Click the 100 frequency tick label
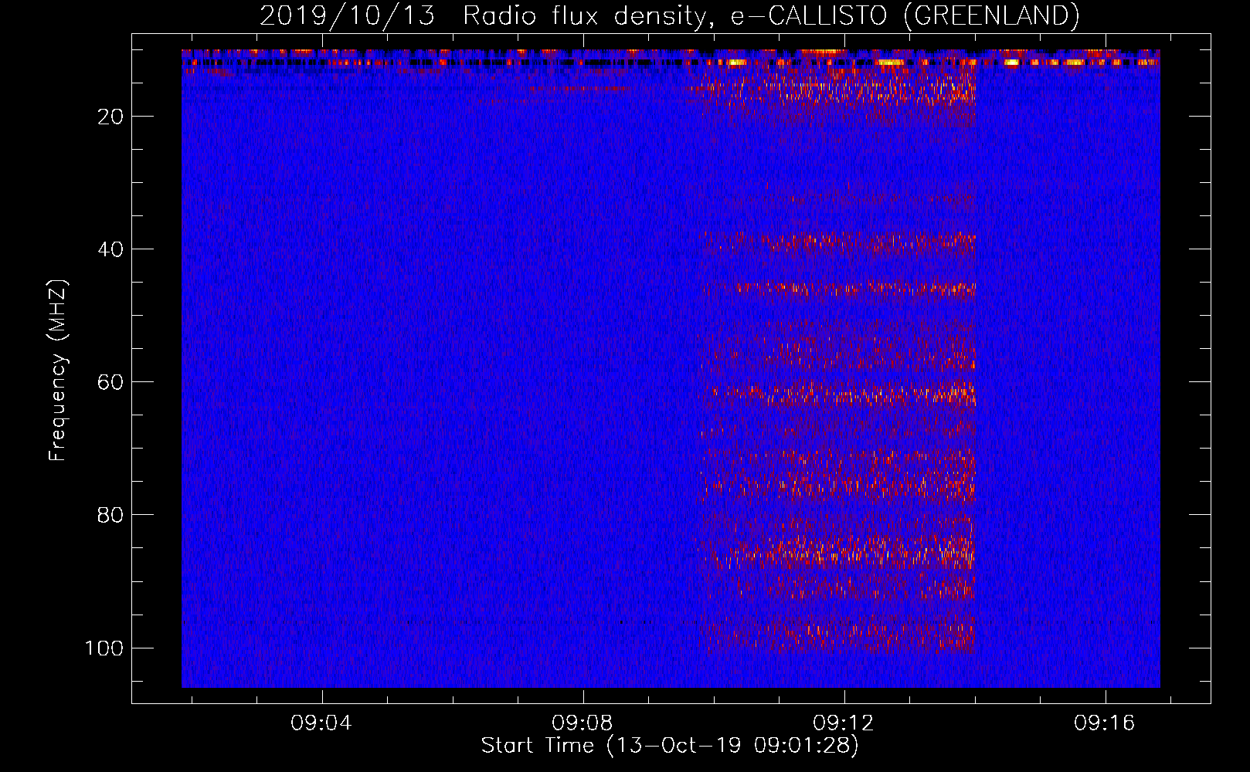1250x772 pixels. click(x=104, y=648)
